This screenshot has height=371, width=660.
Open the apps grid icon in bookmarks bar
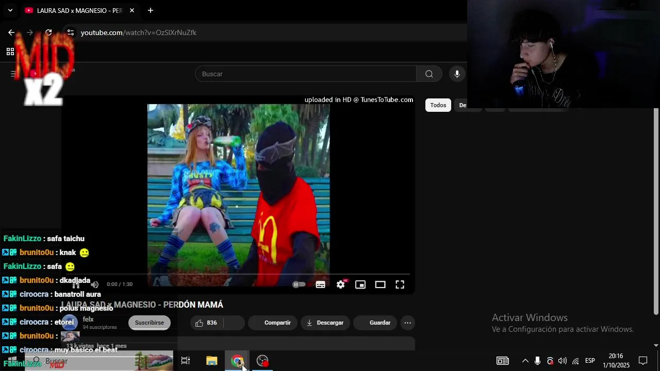[10, 52]
